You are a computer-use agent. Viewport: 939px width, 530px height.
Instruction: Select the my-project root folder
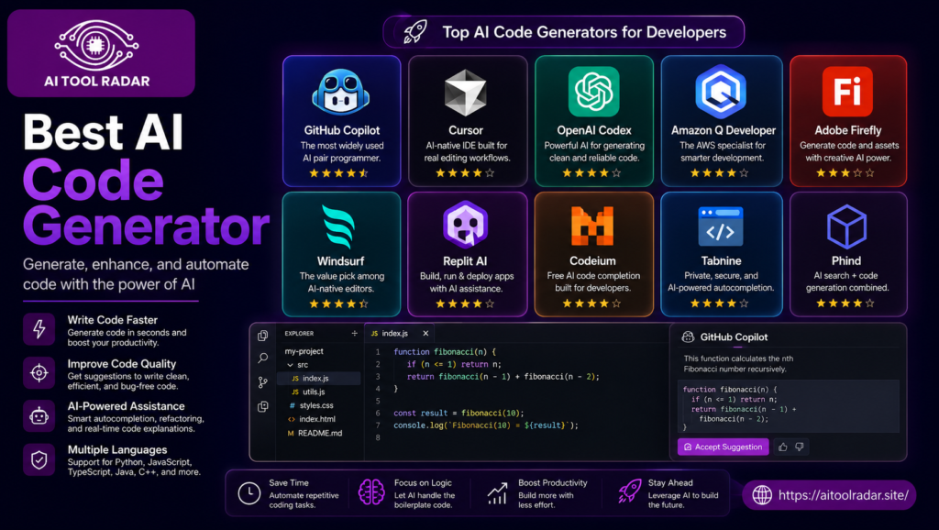pos(304,351)
